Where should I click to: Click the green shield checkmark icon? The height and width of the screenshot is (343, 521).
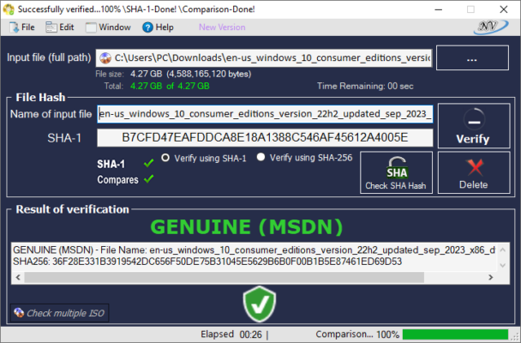click(260, 304)
